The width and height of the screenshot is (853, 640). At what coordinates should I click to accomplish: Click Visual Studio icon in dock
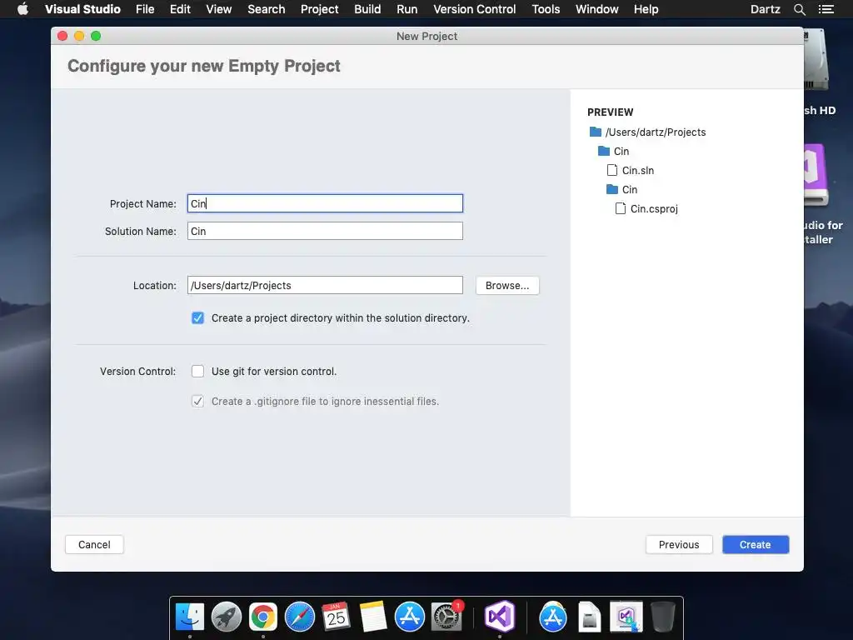(x=500, y=617)
